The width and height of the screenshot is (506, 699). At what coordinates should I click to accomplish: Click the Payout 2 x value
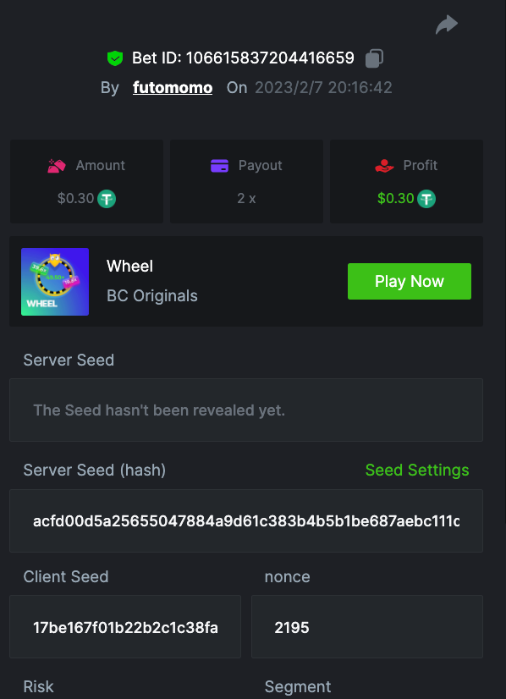(246, 198)
